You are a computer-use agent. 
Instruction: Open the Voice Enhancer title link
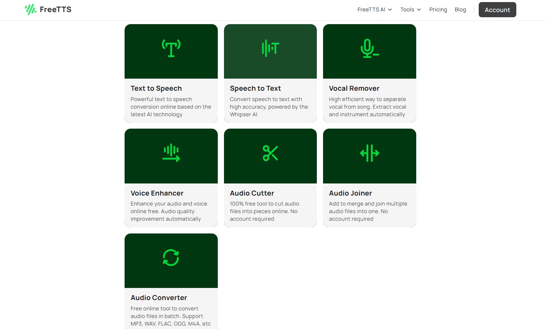[x=157, y=193]
